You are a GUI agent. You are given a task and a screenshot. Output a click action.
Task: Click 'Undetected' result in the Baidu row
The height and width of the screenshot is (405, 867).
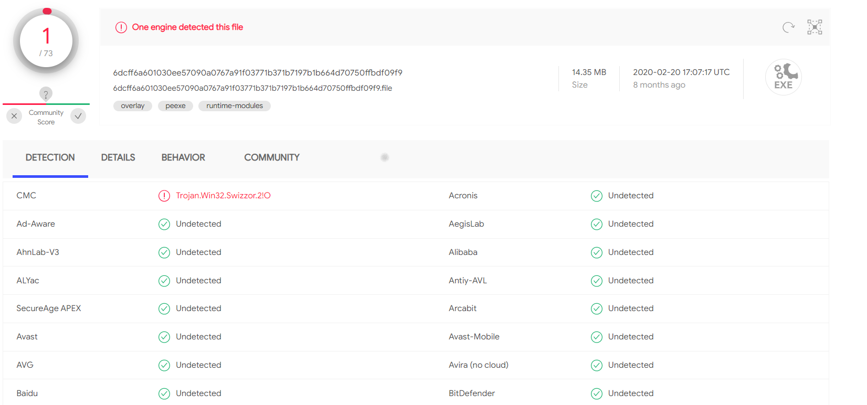point(198,393)
